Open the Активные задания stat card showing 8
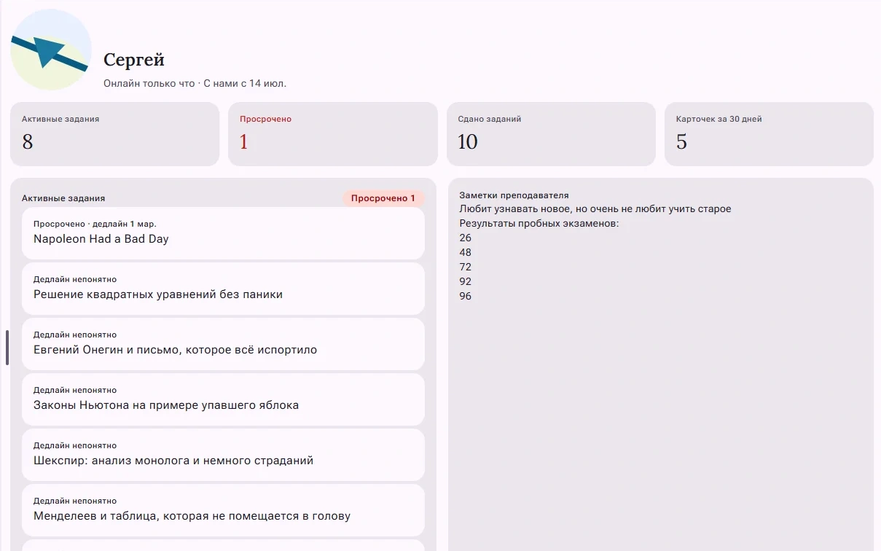The width and height of the screenshot is (881, 551). [114, 134]
